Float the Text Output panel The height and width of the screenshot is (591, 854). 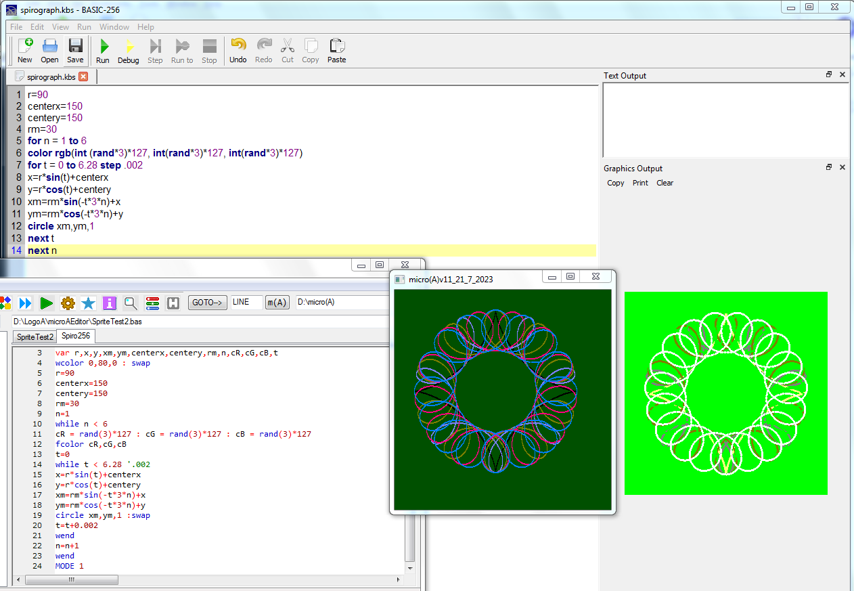coord(829,75)
